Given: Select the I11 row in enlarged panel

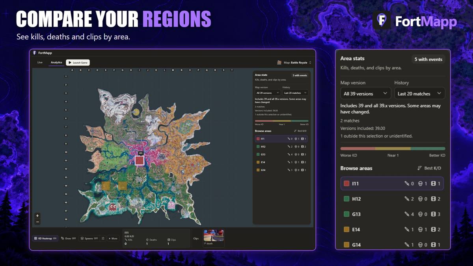Looking at the screenshot, I should pos(393,184).
